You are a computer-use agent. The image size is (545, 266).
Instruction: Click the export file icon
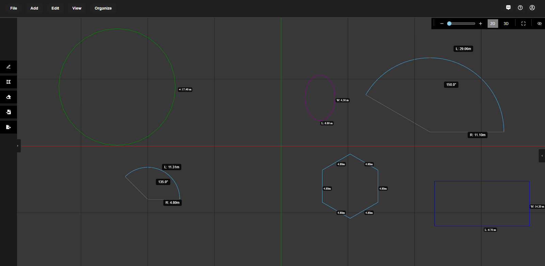pyautogui.click(x=9, y=127)
